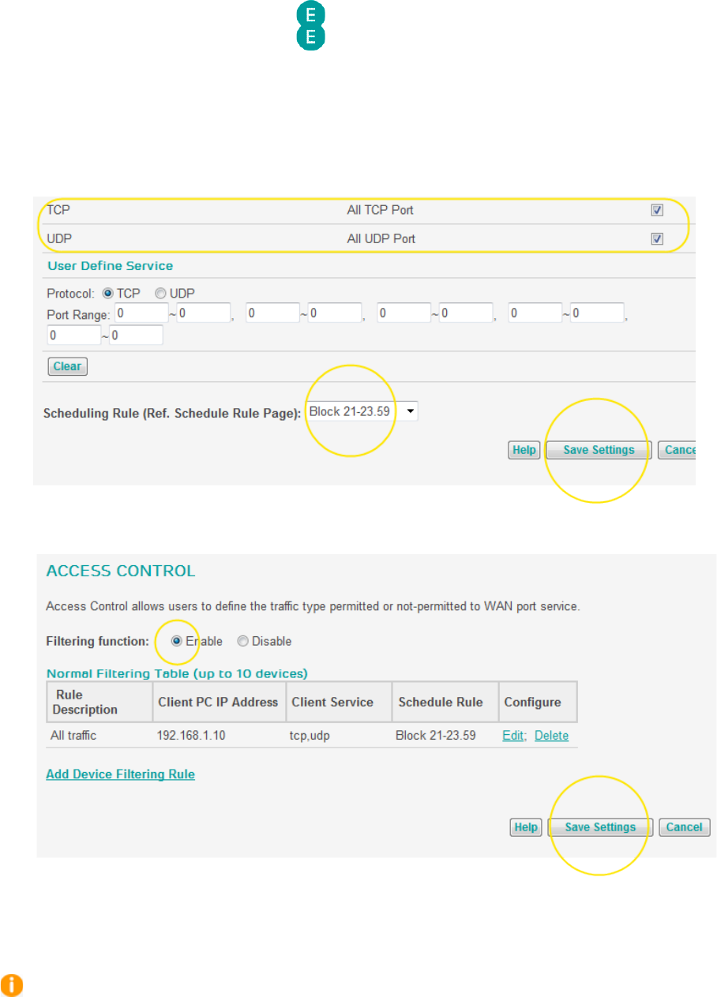Save Settings in Access Control panel

[x=601, y=827]
